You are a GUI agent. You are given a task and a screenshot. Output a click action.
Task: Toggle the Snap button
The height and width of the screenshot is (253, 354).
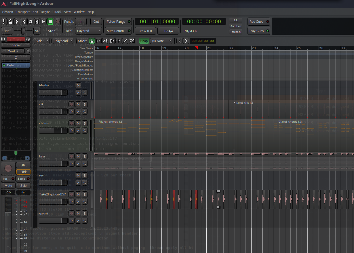point(144,41)
